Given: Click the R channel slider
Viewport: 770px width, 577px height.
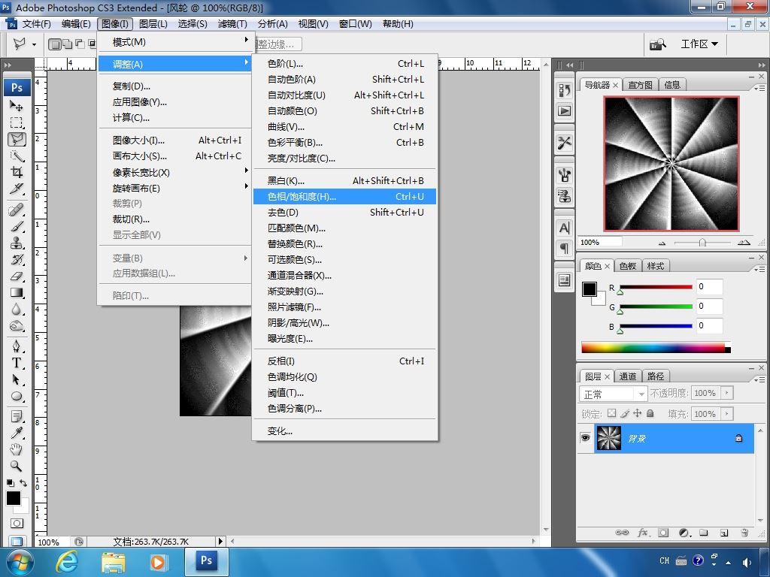Looking at the screenshot, I should coord(656,287).
